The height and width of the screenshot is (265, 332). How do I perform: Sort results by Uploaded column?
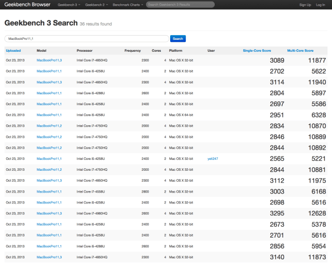[x=13, y=51]
